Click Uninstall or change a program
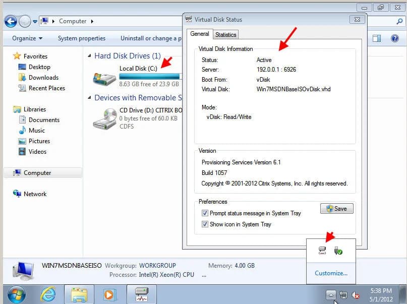407x304 pixels. [x=151, y=38]
